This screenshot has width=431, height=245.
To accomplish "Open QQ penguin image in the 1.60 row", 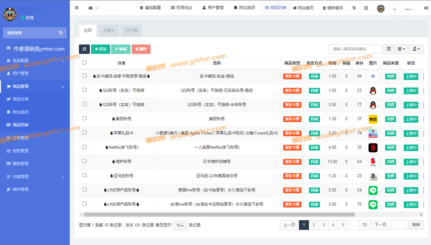I will (373, 91).
